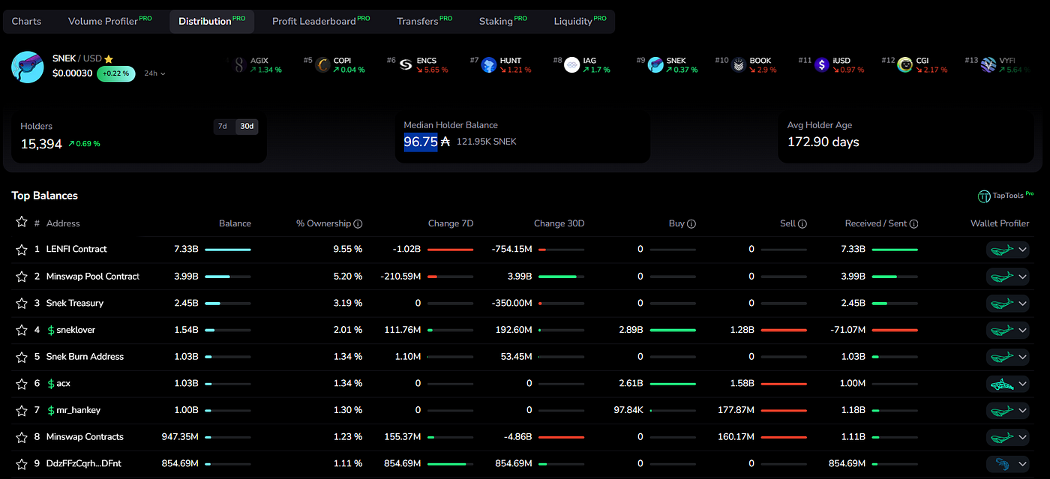
Task: Sort by Balance column header
Action: [x=235, y=223]
